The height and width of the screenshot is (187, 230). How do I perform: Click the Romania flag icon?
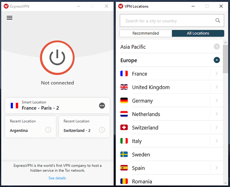click(x=124, y=181)
